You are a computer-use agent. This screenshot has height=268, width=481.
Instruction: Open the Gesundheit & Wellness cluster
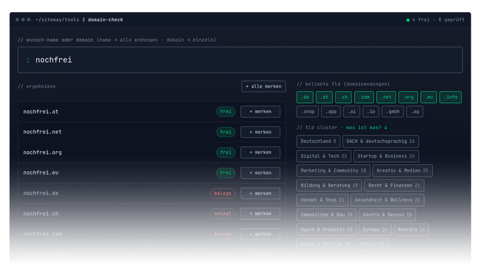(387, 200)
